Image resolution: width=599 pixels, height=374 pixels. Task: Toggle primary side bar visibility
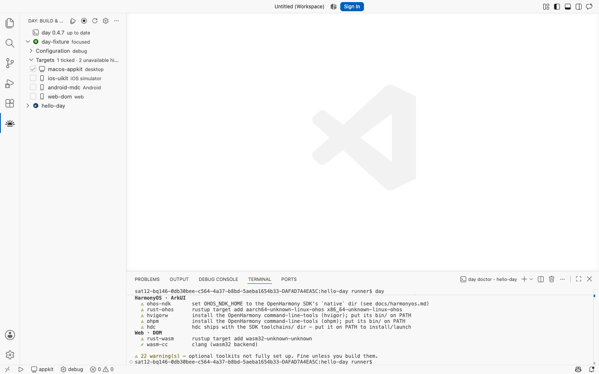pyautogui.click(x=557, y=7)
